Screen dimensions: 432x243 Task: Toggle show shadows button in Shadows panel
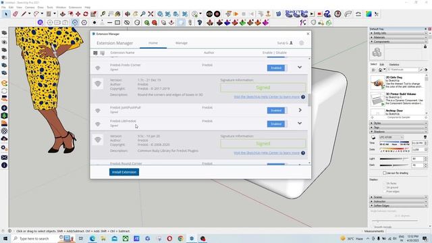(x=373, y=137)
